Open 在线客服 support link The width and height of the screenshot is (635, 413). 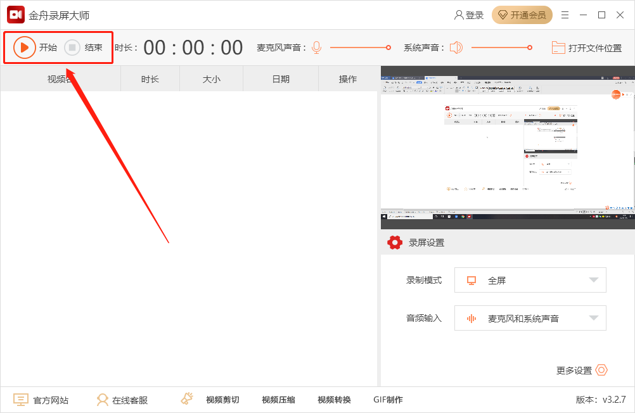[x=129, y=400]
